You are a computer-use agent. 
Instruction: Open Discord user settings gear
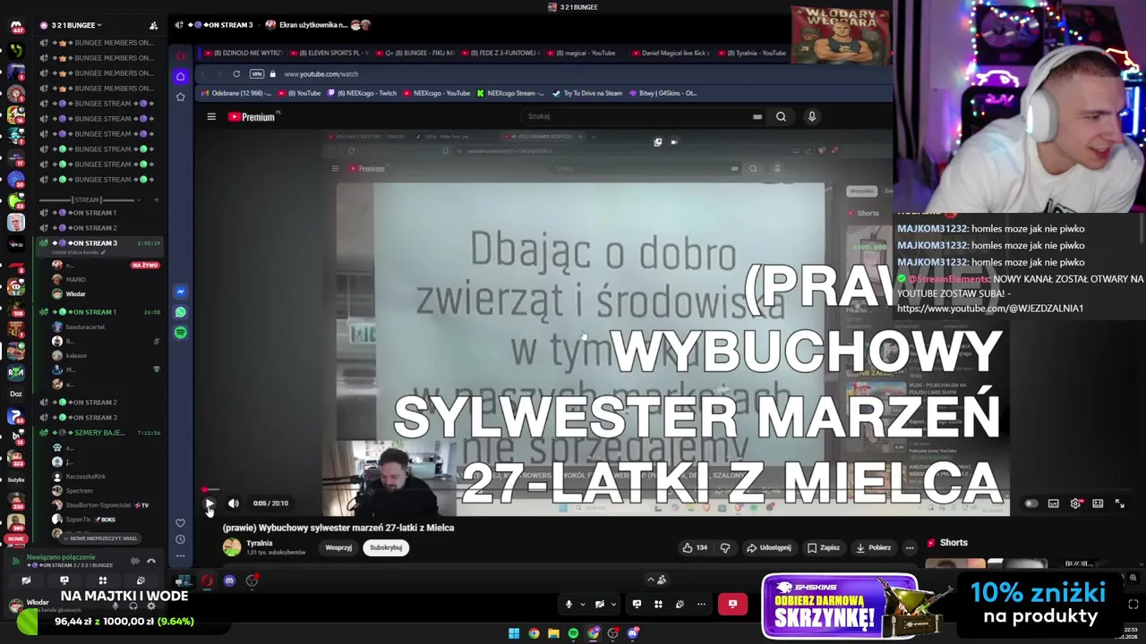pyautogui.click(x=152, y=606)
